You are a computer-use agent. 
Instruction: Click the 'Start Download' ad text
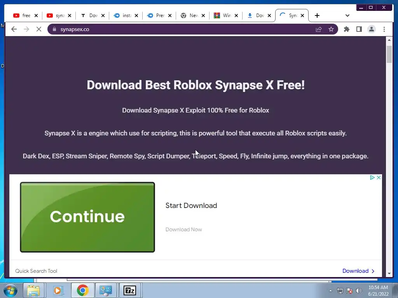[x=191, y=206]
